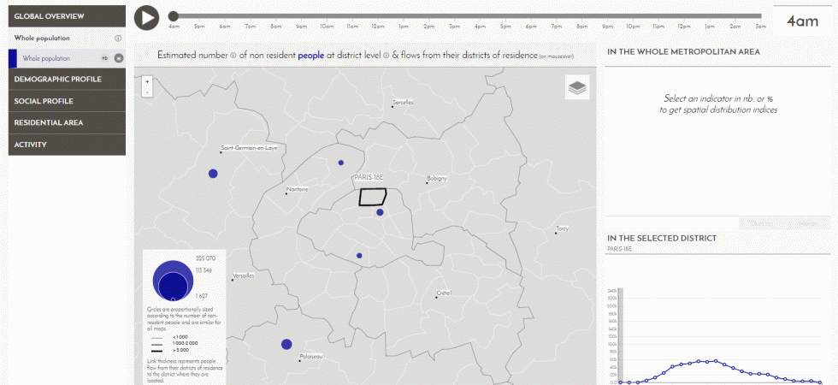Expand the Residential Area section
This screenshot has width=838, height=385.
coord(67,122)
